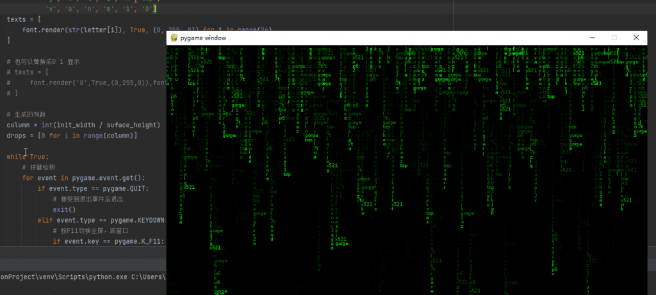This screenshot has width=656, height=295.
Task: Click the comment '# 按F11切换全屏'
Action: pos(90,230)
